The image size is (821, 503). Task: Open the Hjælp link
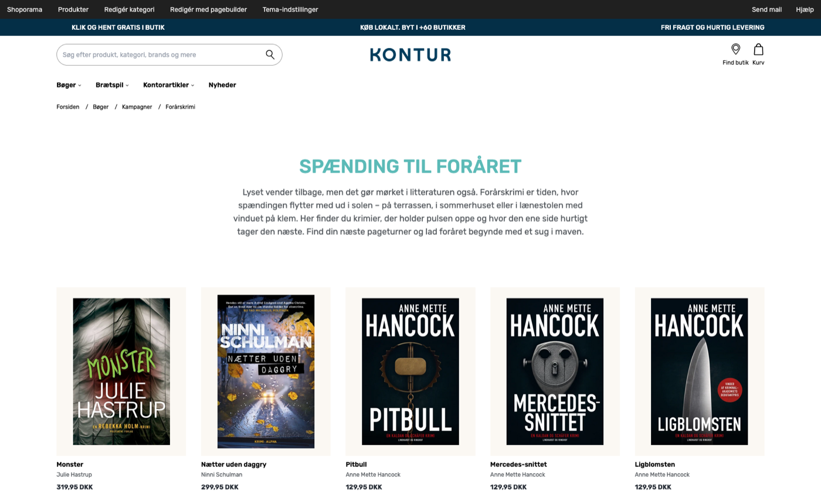tap(805, 9)
